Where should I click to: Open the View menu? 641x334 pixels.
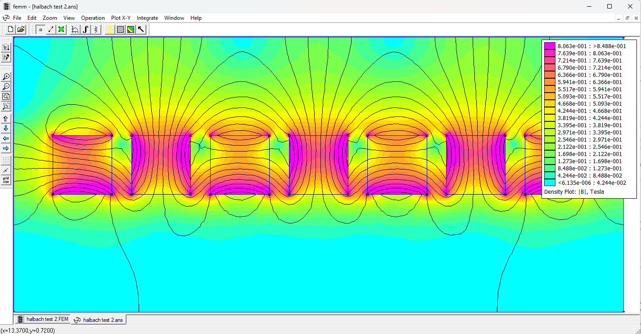(x=69, y=18)
